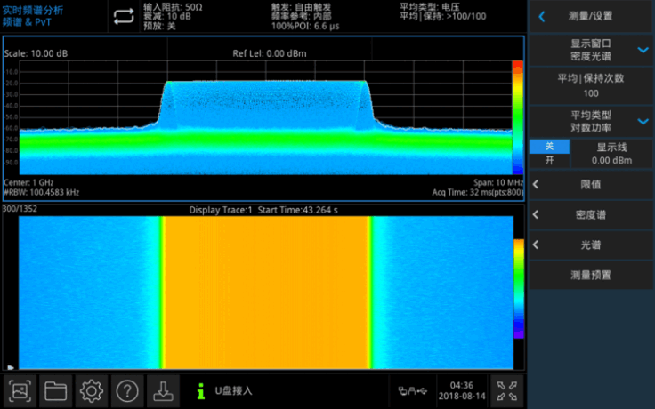Expand the 显示窗口 密度光谱 dropdown
The width and height of the screenshot is (655, 409).
(591, 50)
